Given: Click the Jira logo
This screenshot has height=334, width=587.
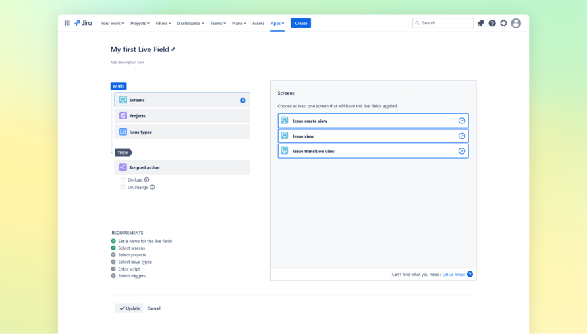Looking at the screenshot, I should point(83,23).
